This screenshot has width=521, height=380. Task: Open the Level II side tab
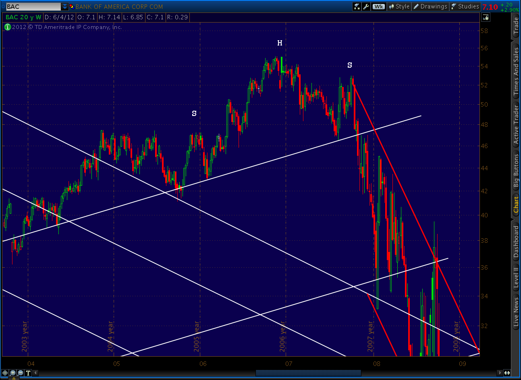point(516,277)
